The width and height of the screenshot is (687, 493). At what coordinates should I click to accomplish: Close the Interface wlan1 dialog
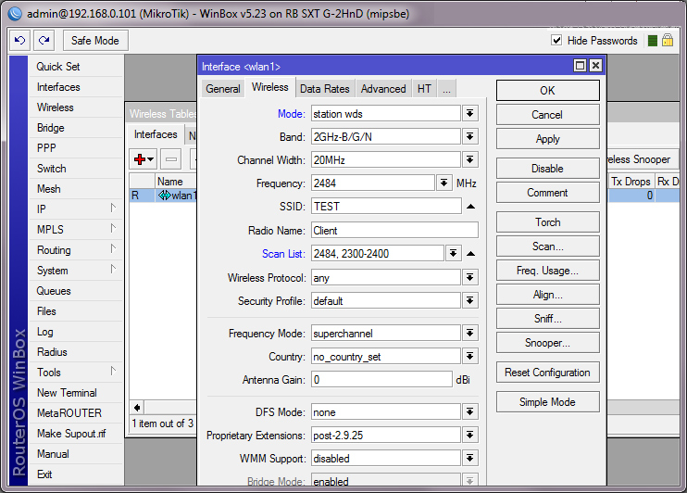coord(595,66)
